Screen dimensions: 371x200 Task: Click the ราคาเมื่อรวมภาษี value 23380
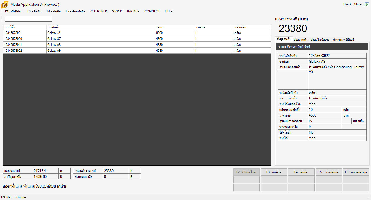pos(116,171)
